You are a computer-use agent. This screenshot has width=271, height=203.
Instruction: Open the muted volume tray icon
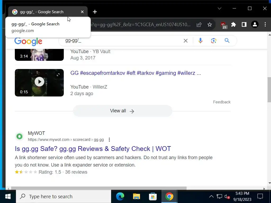click(x=227, y=197)
